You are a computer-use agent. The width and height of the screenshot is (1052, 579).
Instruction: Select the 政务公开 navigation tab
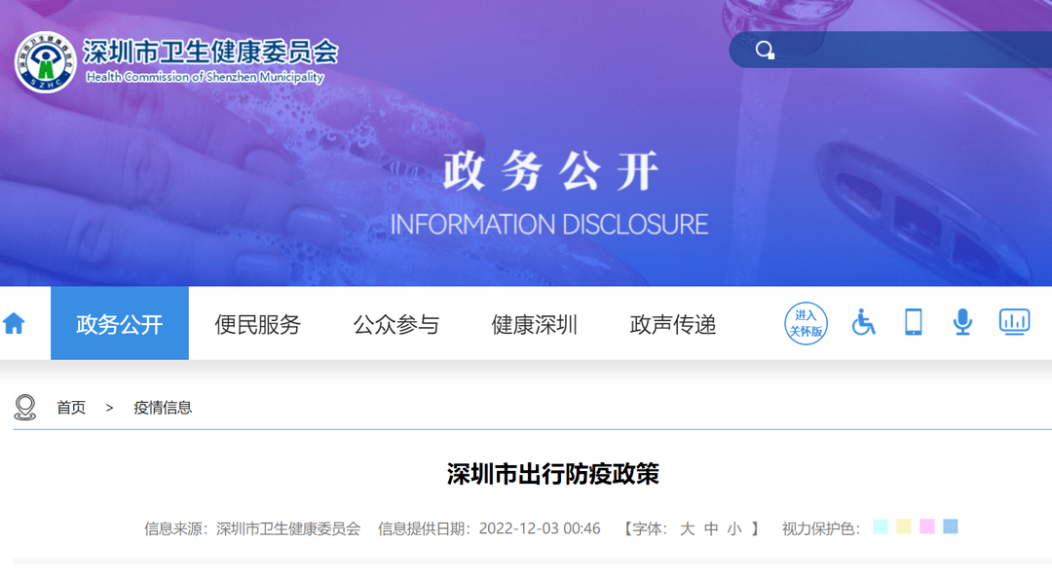(x=120, y=324)
